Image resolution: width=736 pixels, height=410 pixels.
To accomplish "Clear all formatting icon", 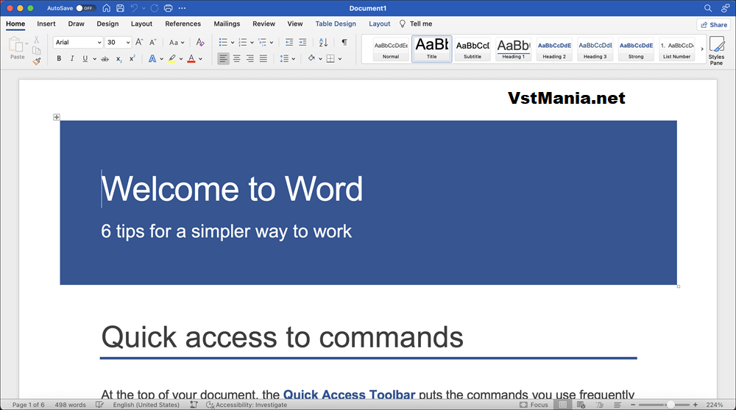I will tap(200, 42).
